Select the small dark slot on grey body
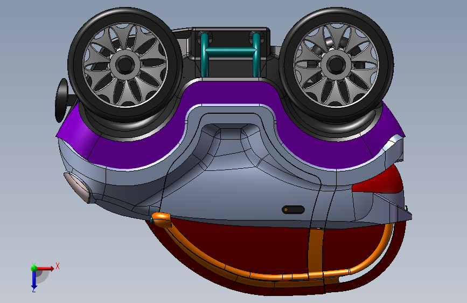 tap(293, 210)
